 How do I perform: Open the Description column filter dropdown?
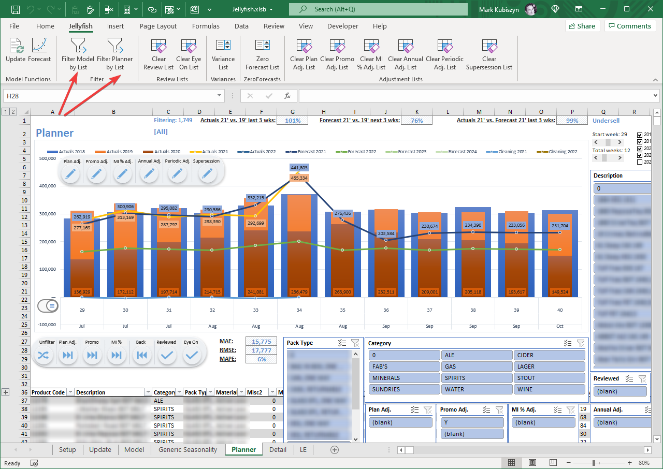(148, 392)
